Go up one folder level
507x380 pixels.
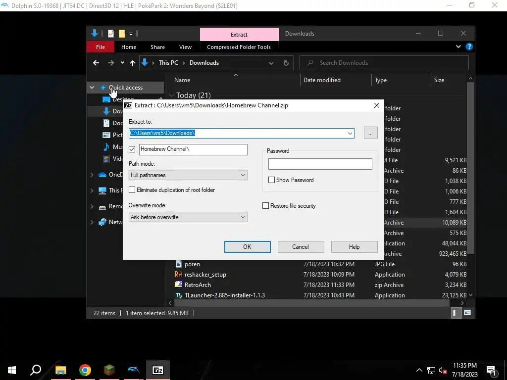click(133, 63)
